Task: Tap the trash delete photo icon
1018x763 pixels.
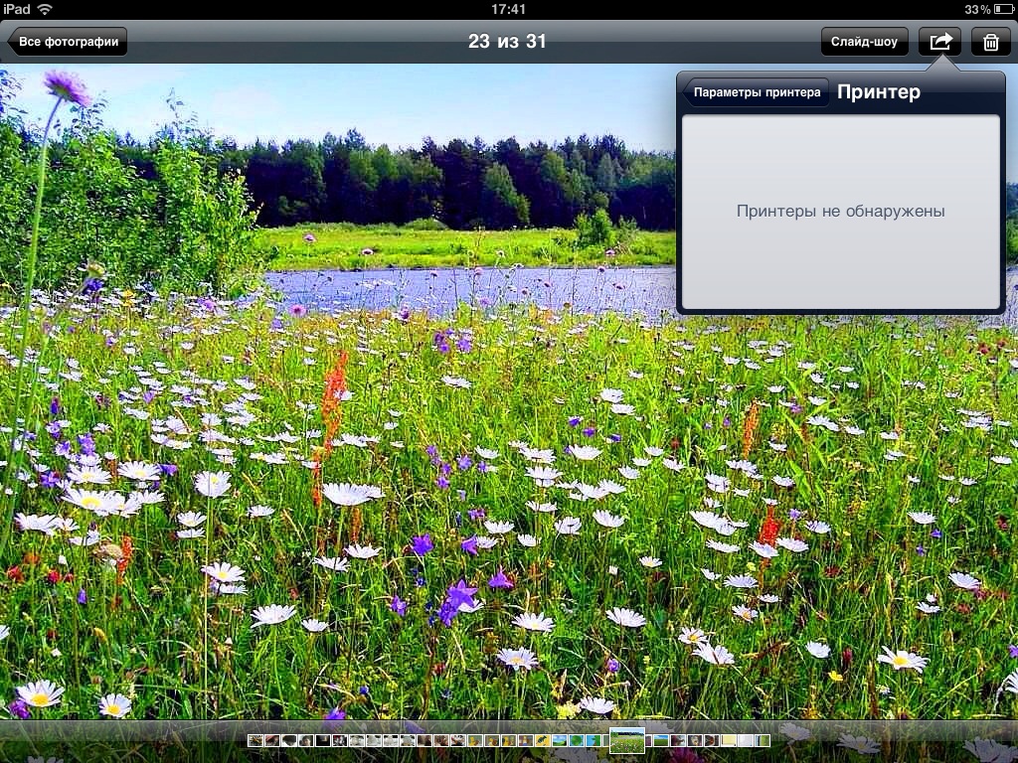Action: [991, 42]
